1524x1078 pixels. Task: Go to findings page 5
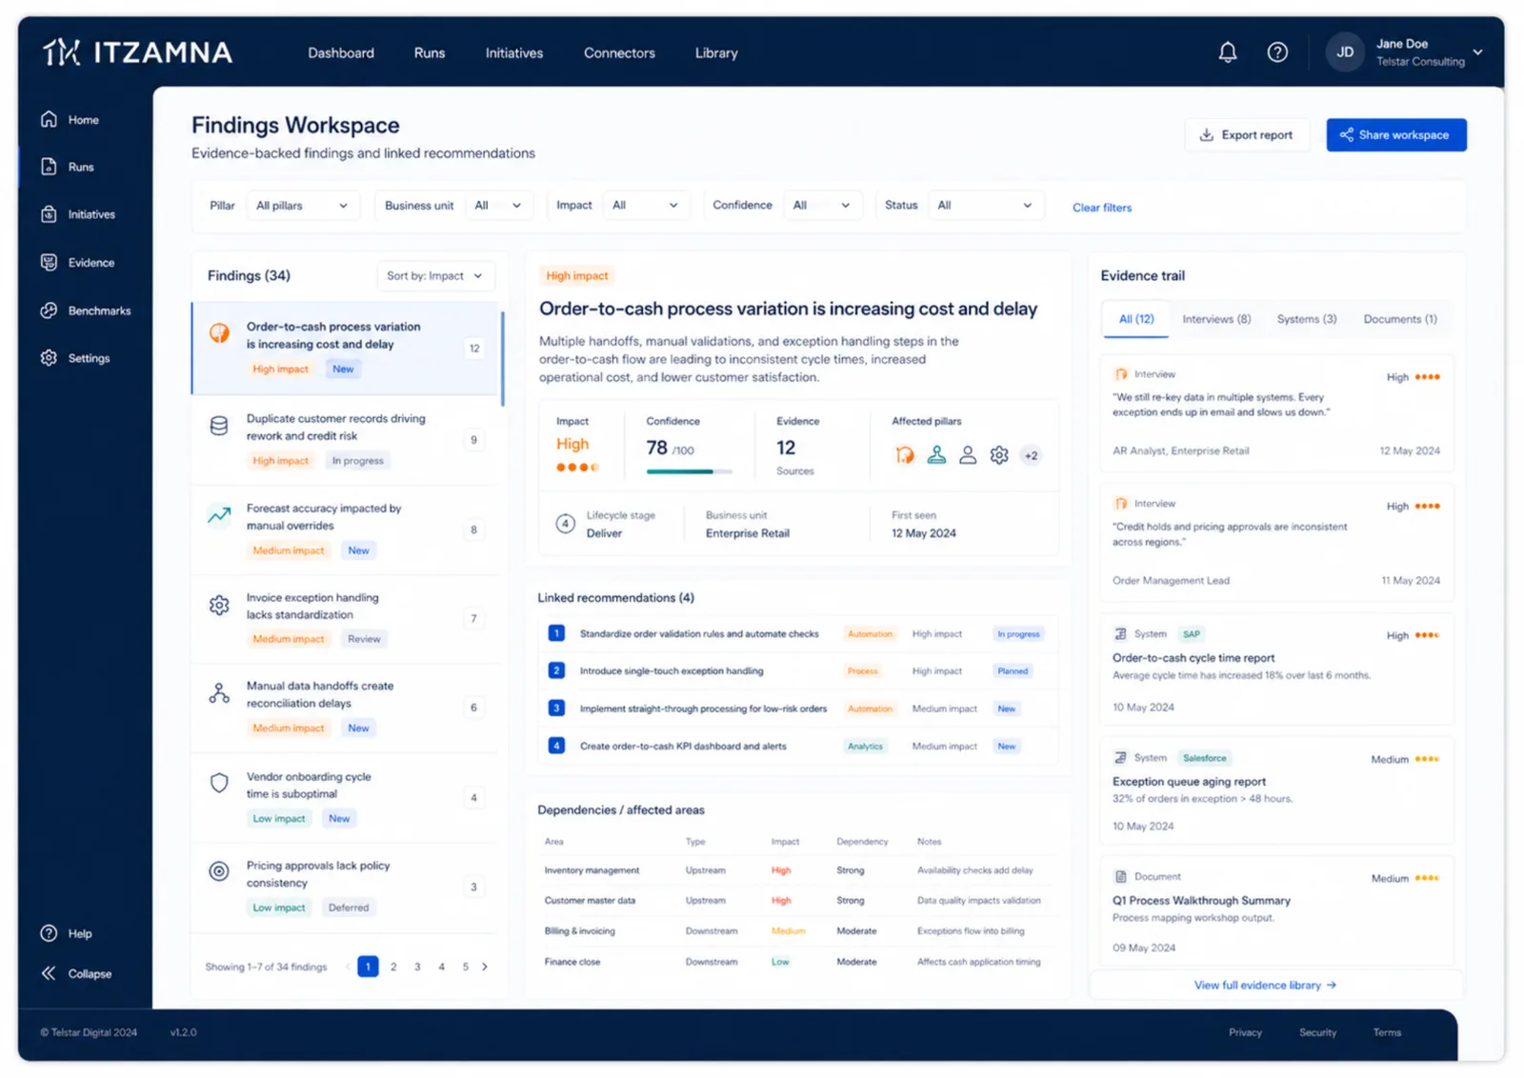[x=465, y=967]
